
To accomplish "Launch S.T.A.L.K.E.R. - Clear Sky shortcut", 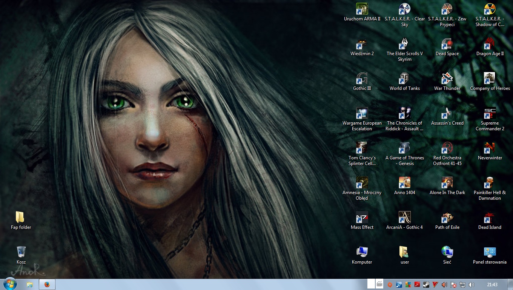I will coord(404,15).
